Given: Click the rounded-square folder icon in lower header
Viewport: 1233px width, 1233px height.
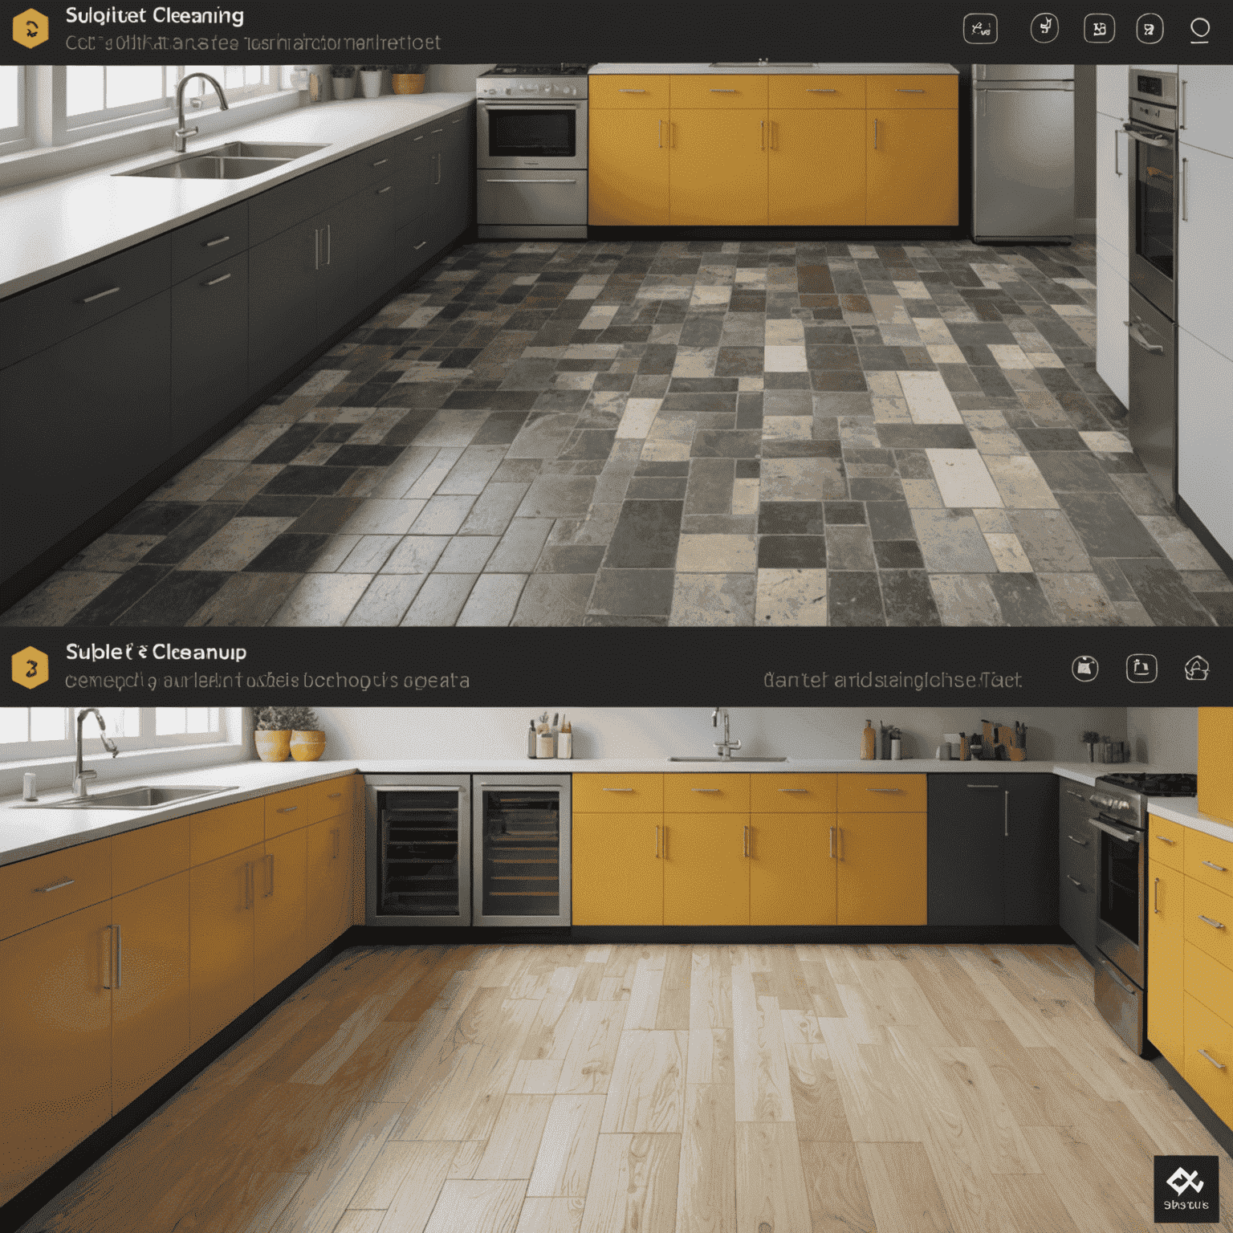Looking at the screenshot, I should (1141, 668).
